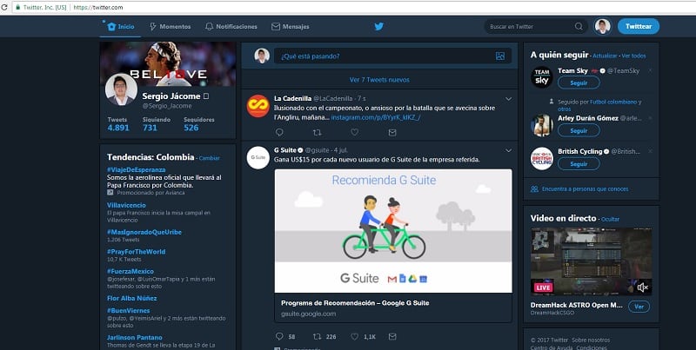Click the browser reload icon

(4, 7)
